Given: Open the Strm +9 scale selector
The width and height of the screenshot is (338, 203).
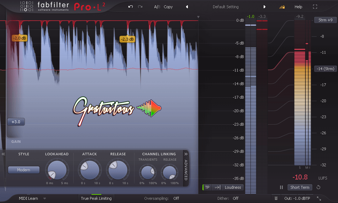Looking at the screenshot, I should [325, 20].
